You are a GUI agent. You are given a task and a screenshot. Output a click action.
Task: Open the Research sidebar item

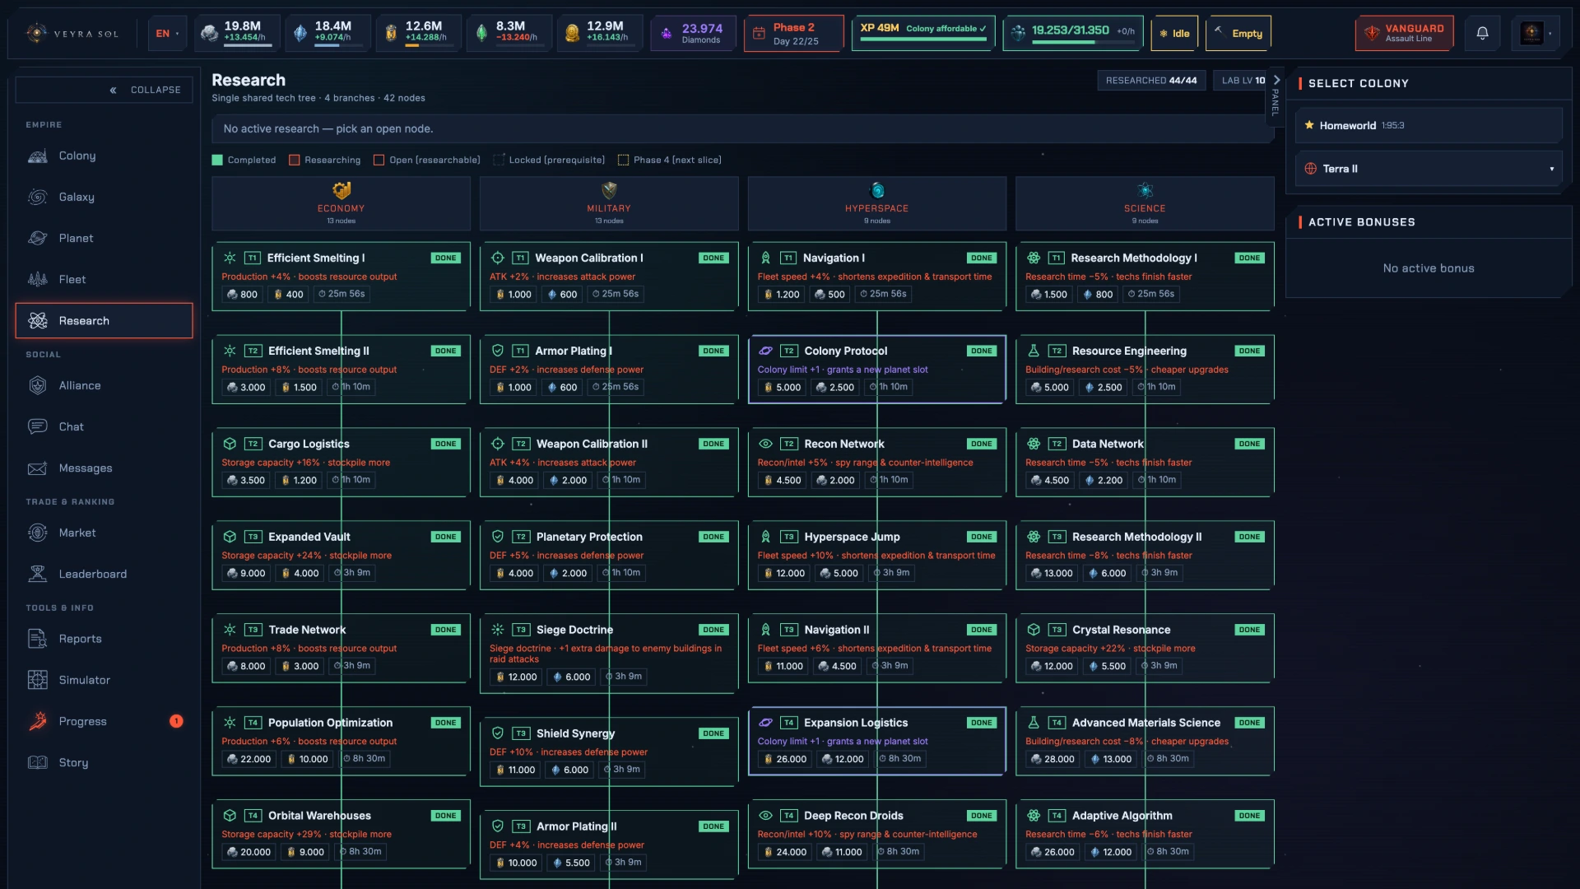point(105,321)
